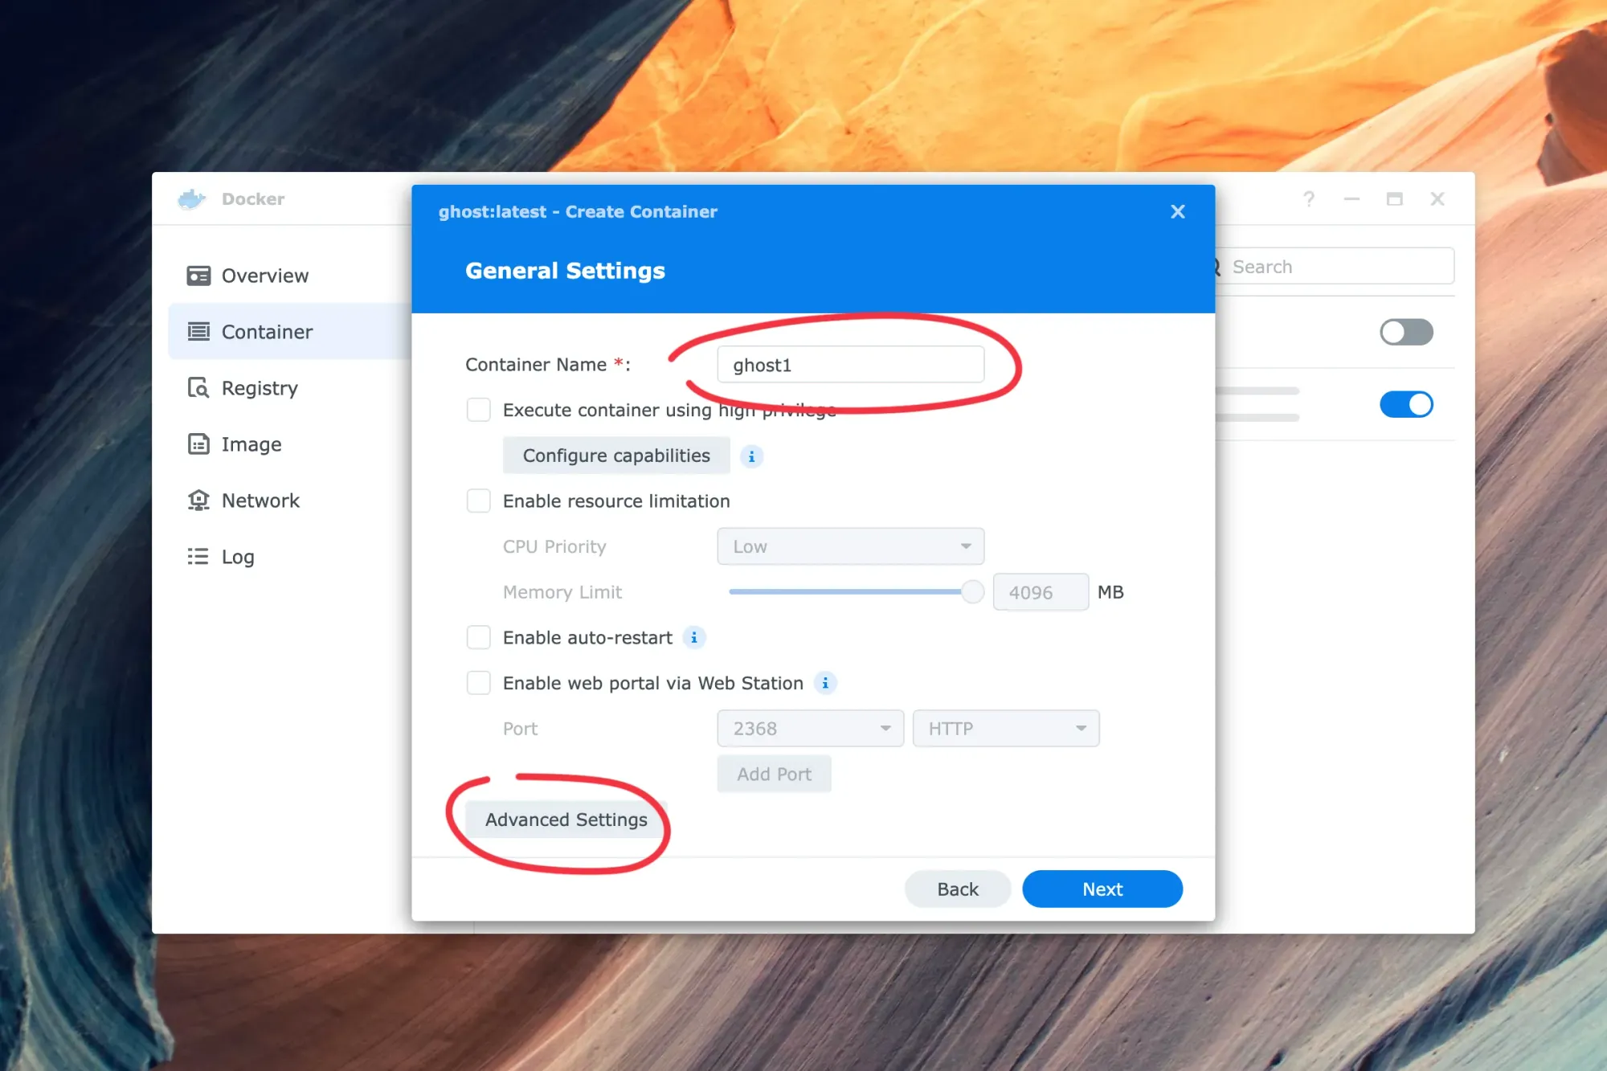Click the Container list icon
Viewport: 1607px width, 1071px height.
198,332
